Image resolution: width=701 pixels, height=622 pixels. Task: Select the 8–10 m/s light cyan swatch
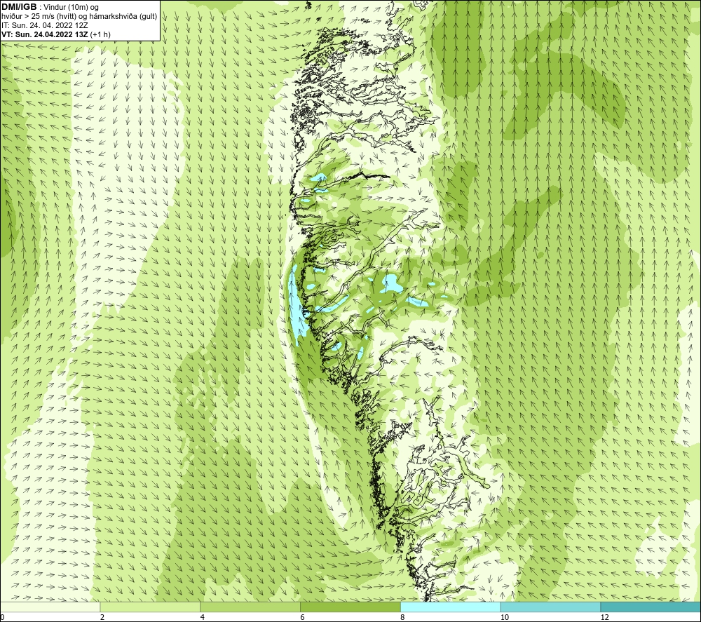click(x=451, y=607)
